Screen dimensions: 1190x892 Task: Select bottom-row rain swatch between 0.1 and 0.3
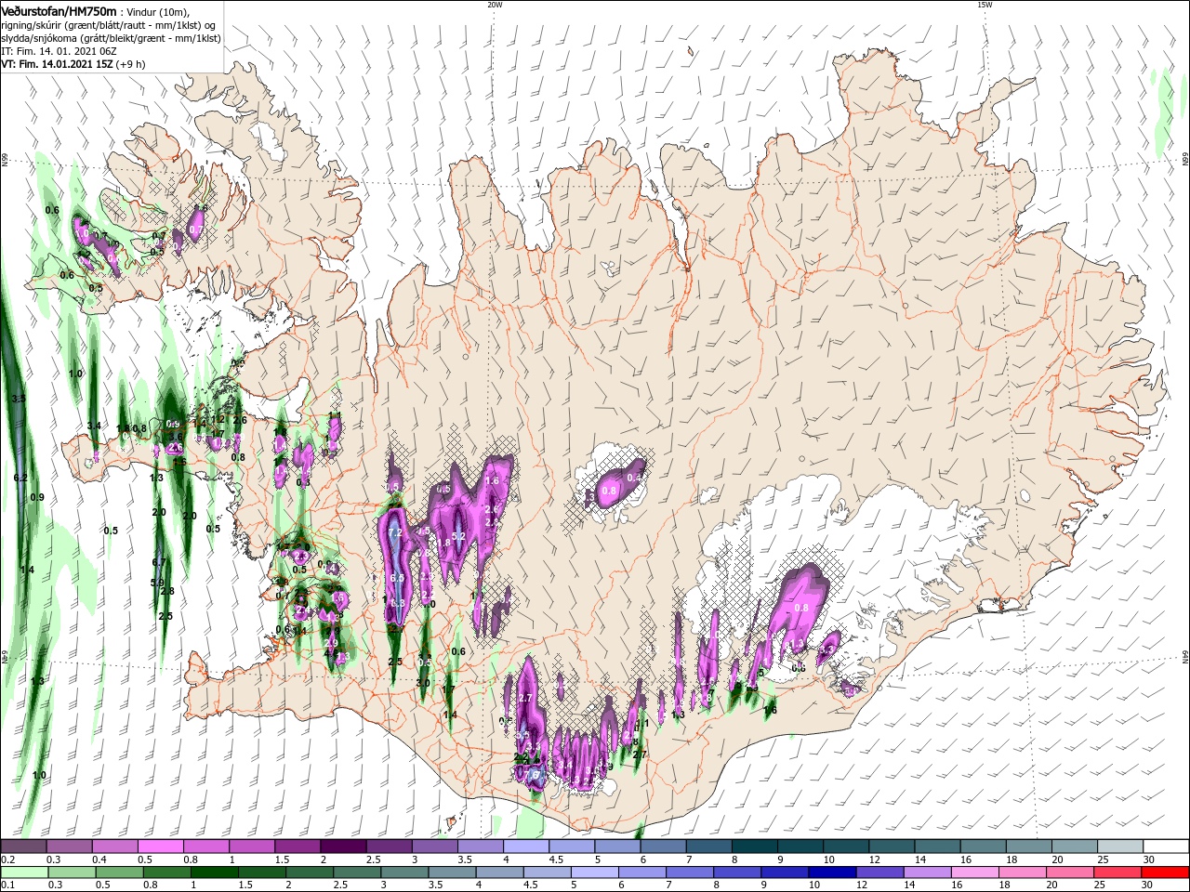(23, 872)
